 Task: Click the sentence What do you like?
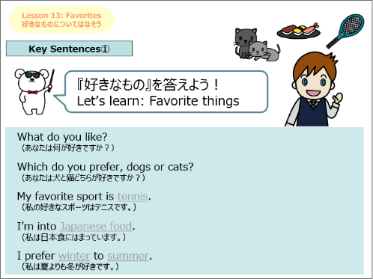[62, 137]
